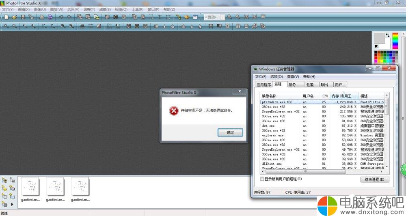406x216 pixels.
Task: Open the 选区(V) menu
Action: (73, 9)
